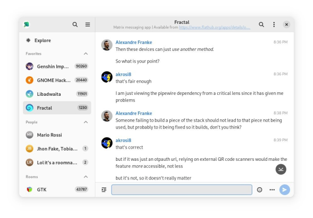313x218 pixels.
Task: Click the Fractal room spiral icon
Action: coord(29,108)
